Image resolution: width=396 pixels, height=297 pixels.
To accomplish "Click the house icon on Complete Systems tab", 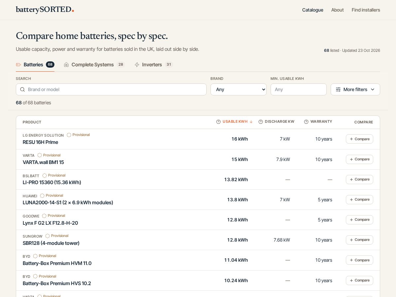I will coord(66,65).
